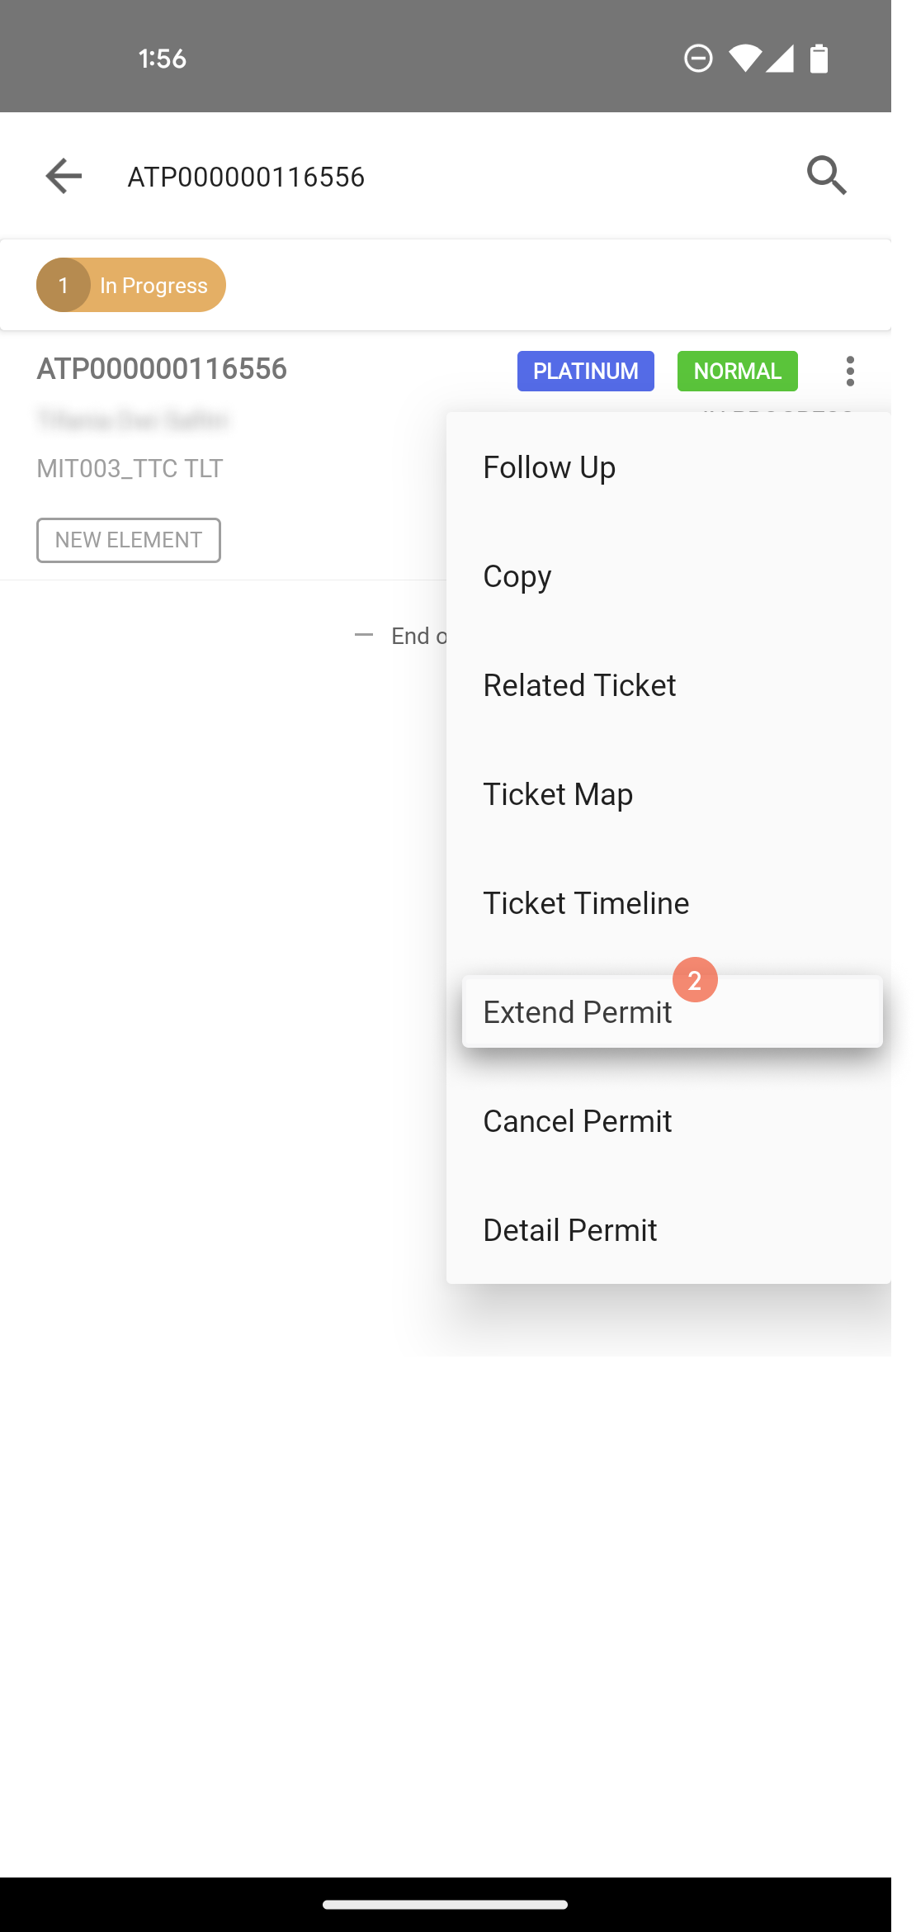Open Related Ticket menu entry
Image resolution: width=916 pixels, height=1932 pixels.
pos(668,685)
